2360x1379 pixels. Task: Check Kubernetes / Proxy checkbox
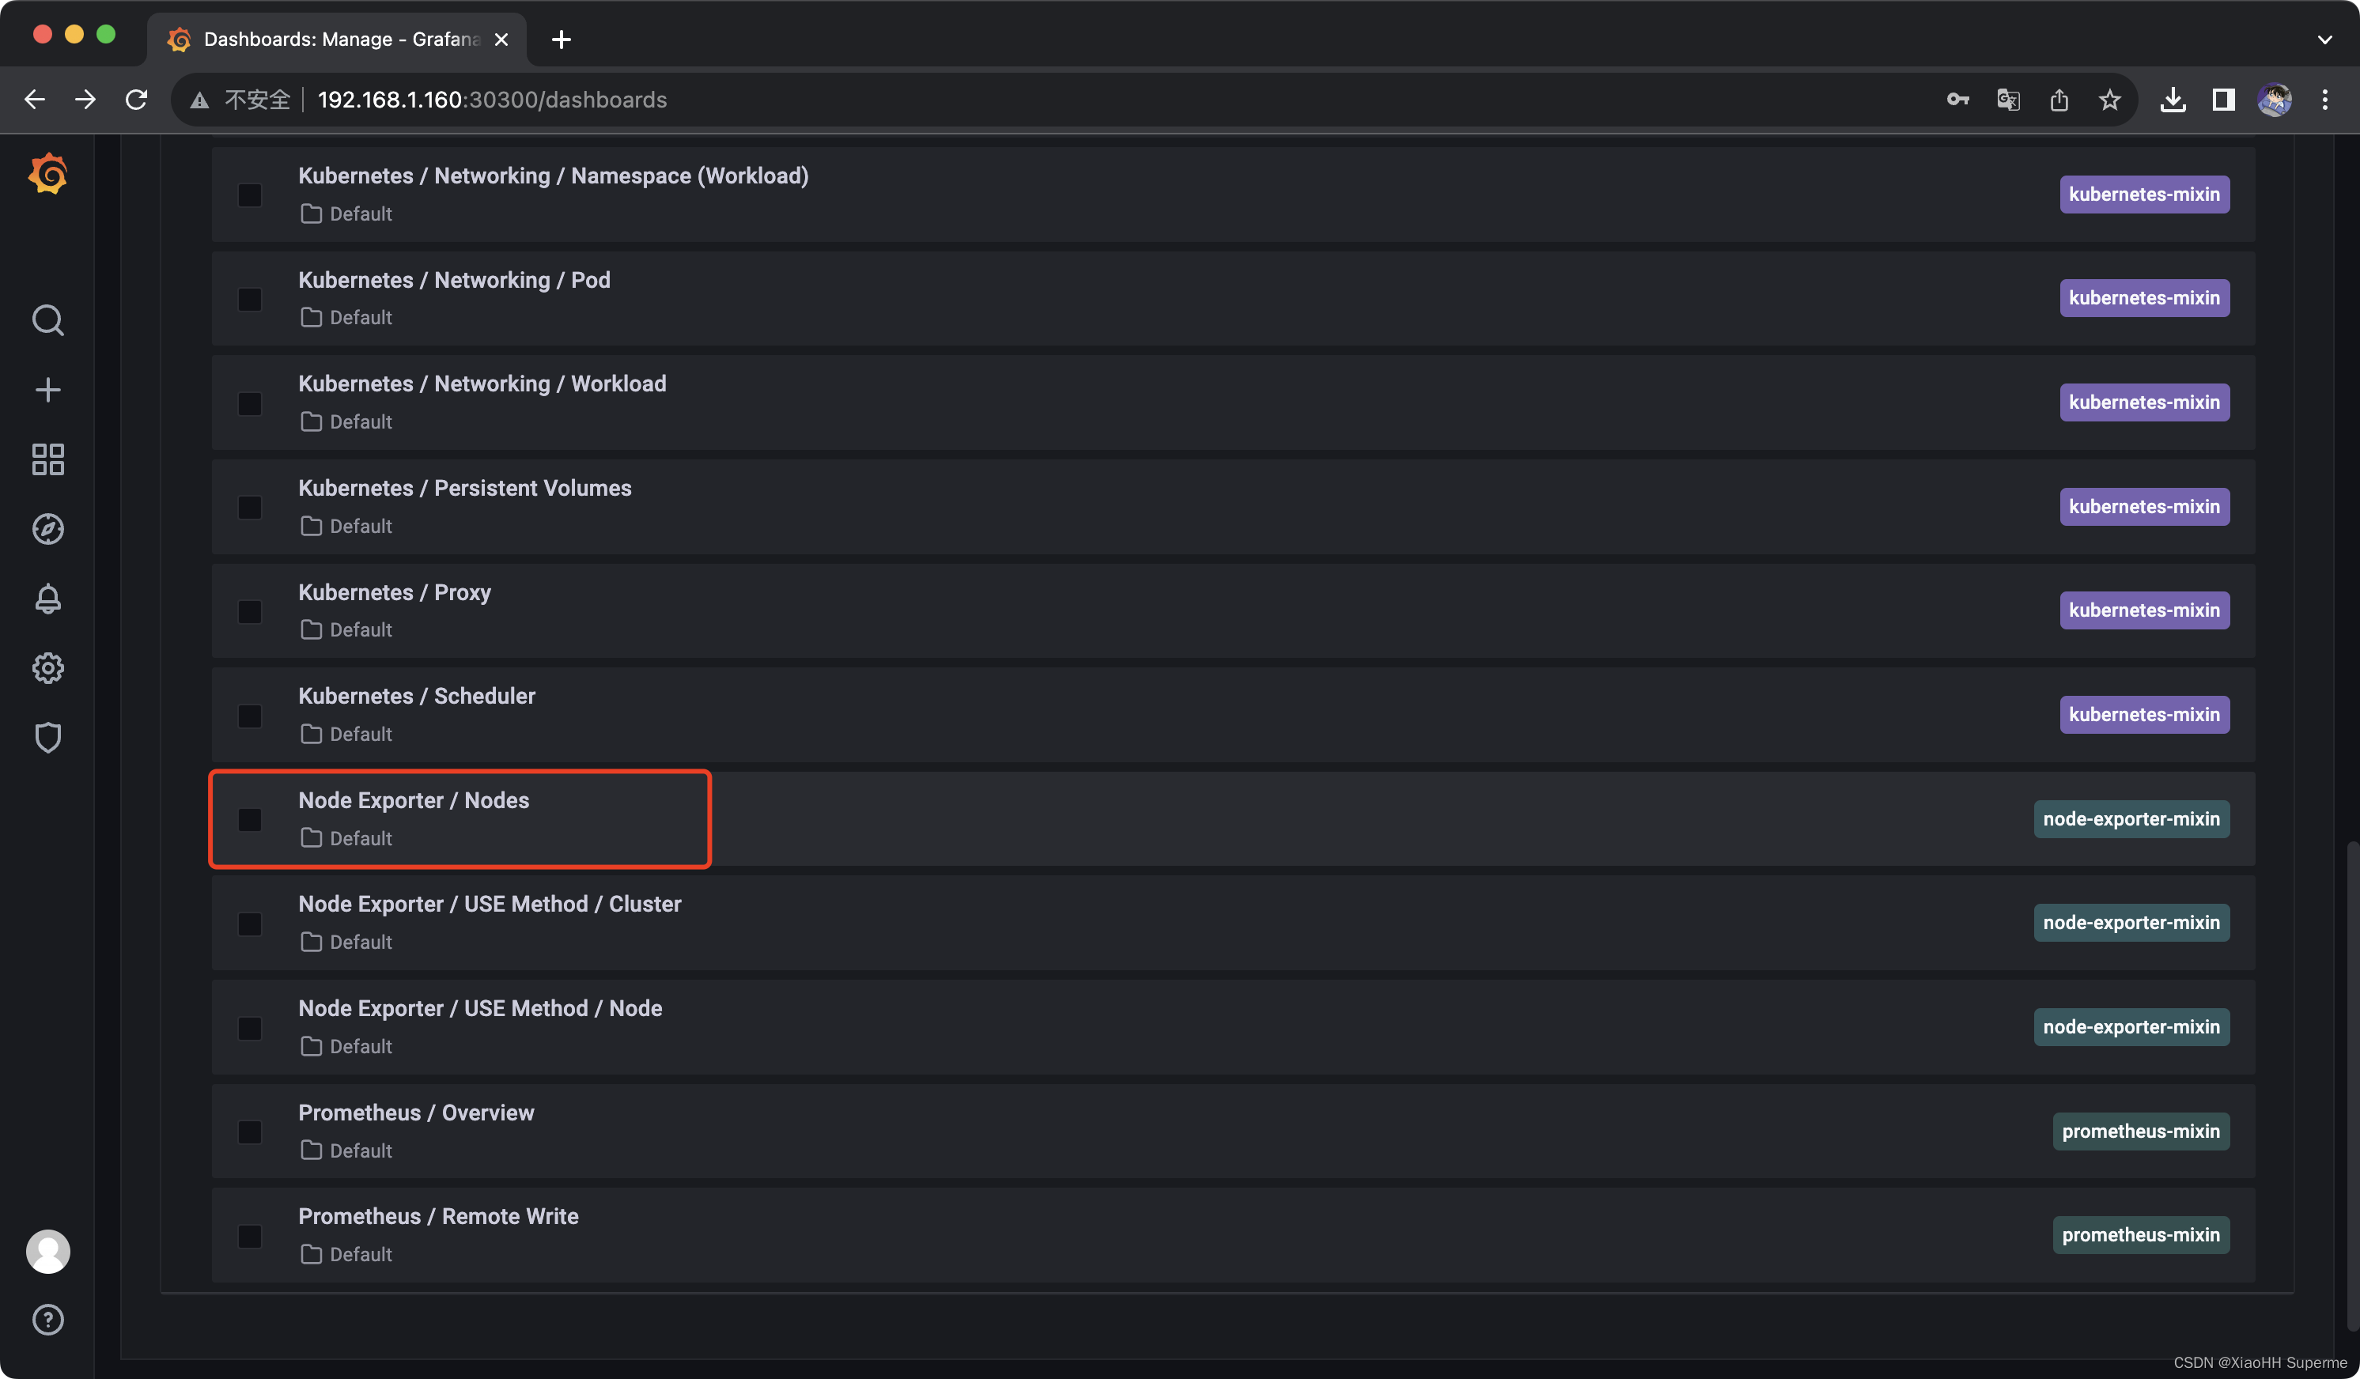pos(250,611)
